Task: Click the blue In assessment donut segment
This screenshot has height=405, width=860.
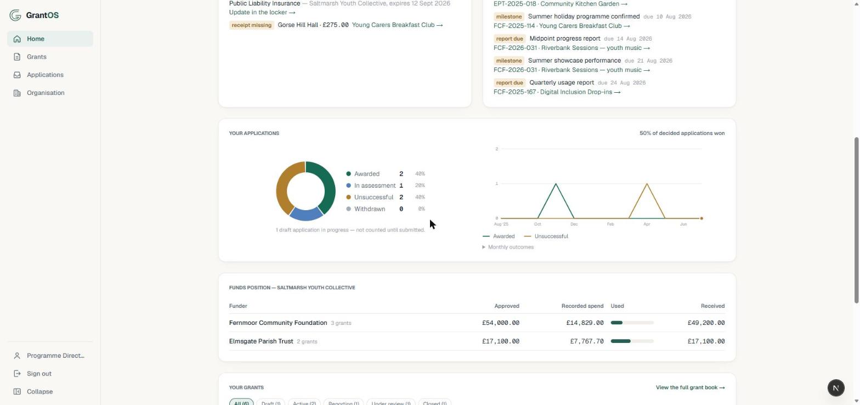Action: point(306,214)
